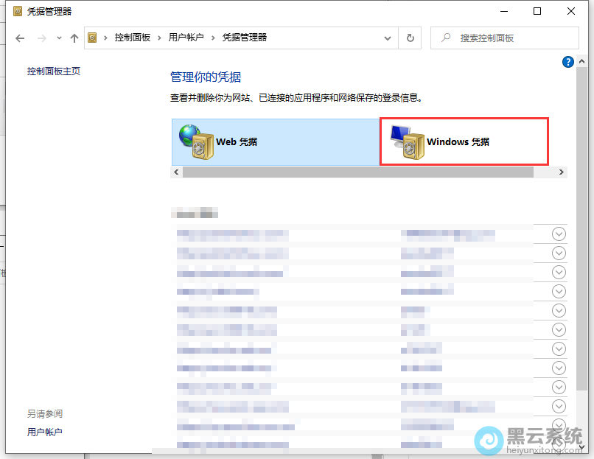Viewport: 594px width, 459px height.
Task: Expand the sixth credential entry chevron
Action: 559,330
